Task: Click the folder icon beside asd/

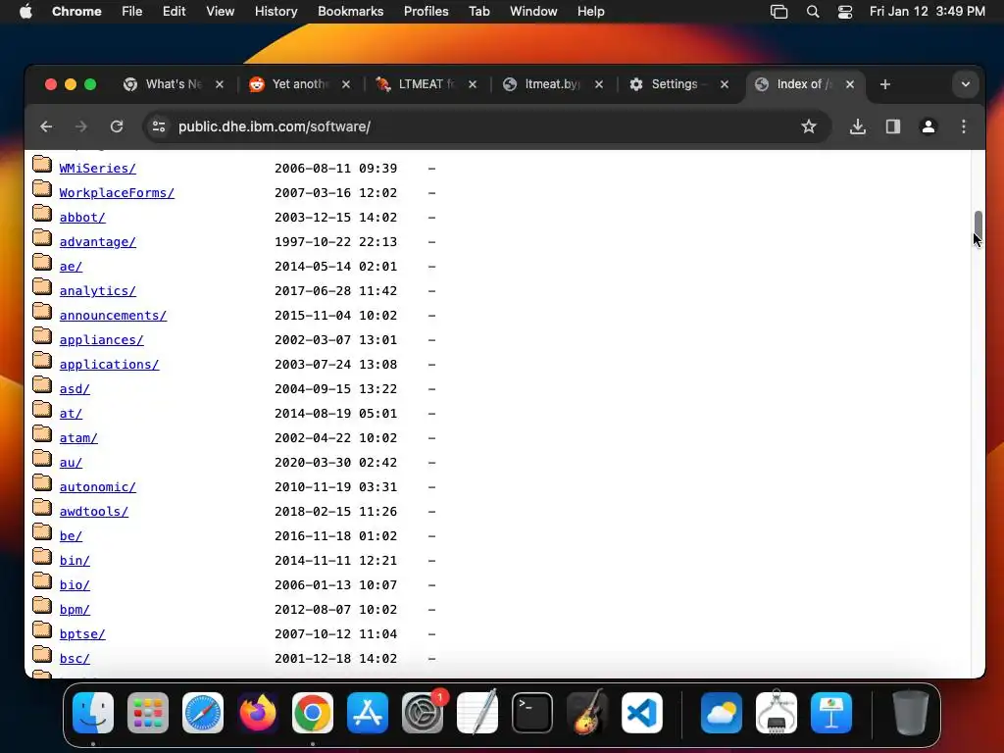Action: tap(42, 384)
